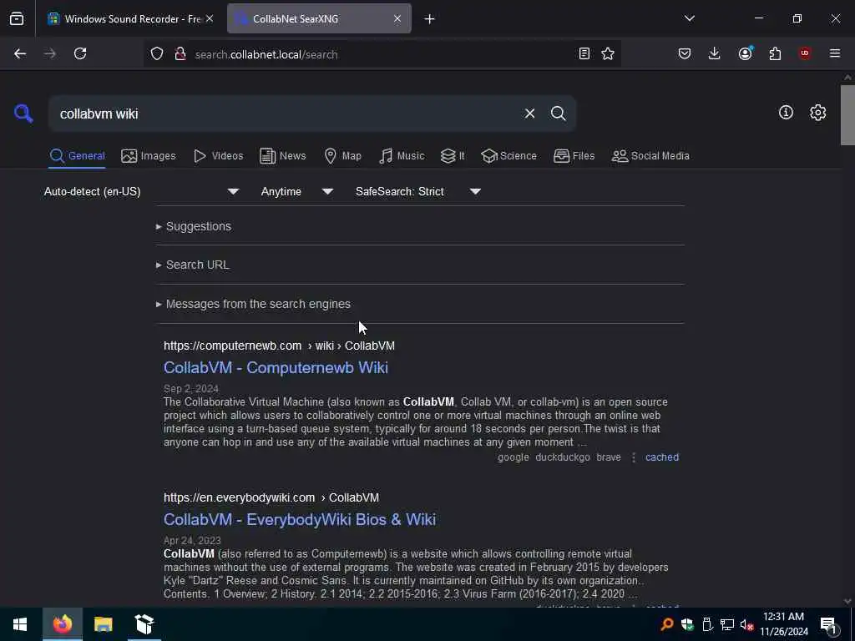This screenshot has width=855, height=641.
Task: Switch to Science search category
Action: click(x=508, y=156)
